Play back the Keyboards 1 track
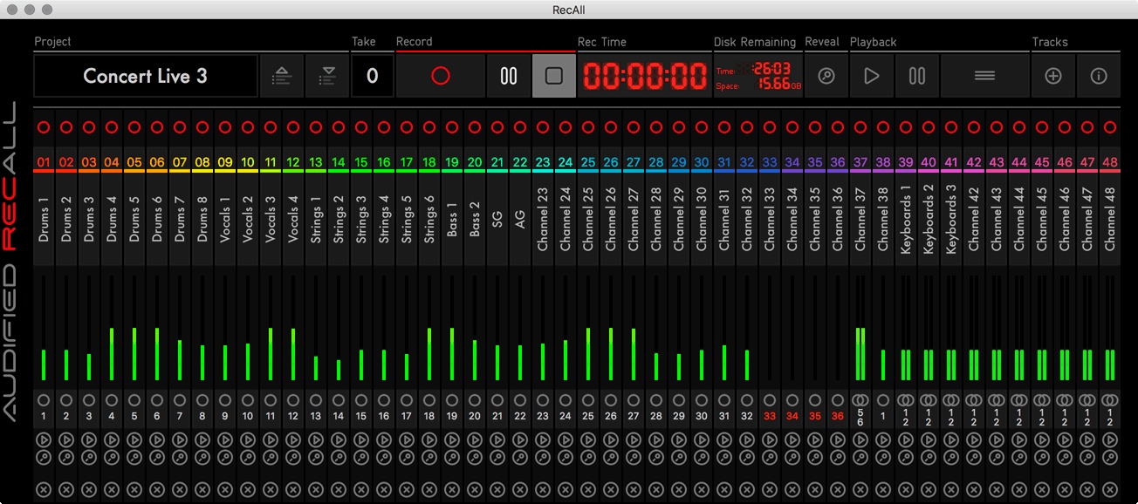Image resolution: width=1138 pixels, height=504 pixels. pos(905,439)
